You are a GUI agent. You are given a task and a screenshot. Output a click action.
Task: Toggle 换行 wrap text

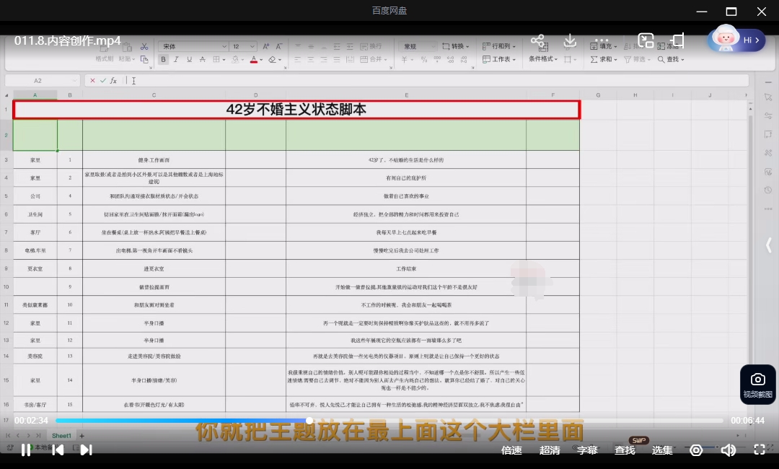pos(371,46)
